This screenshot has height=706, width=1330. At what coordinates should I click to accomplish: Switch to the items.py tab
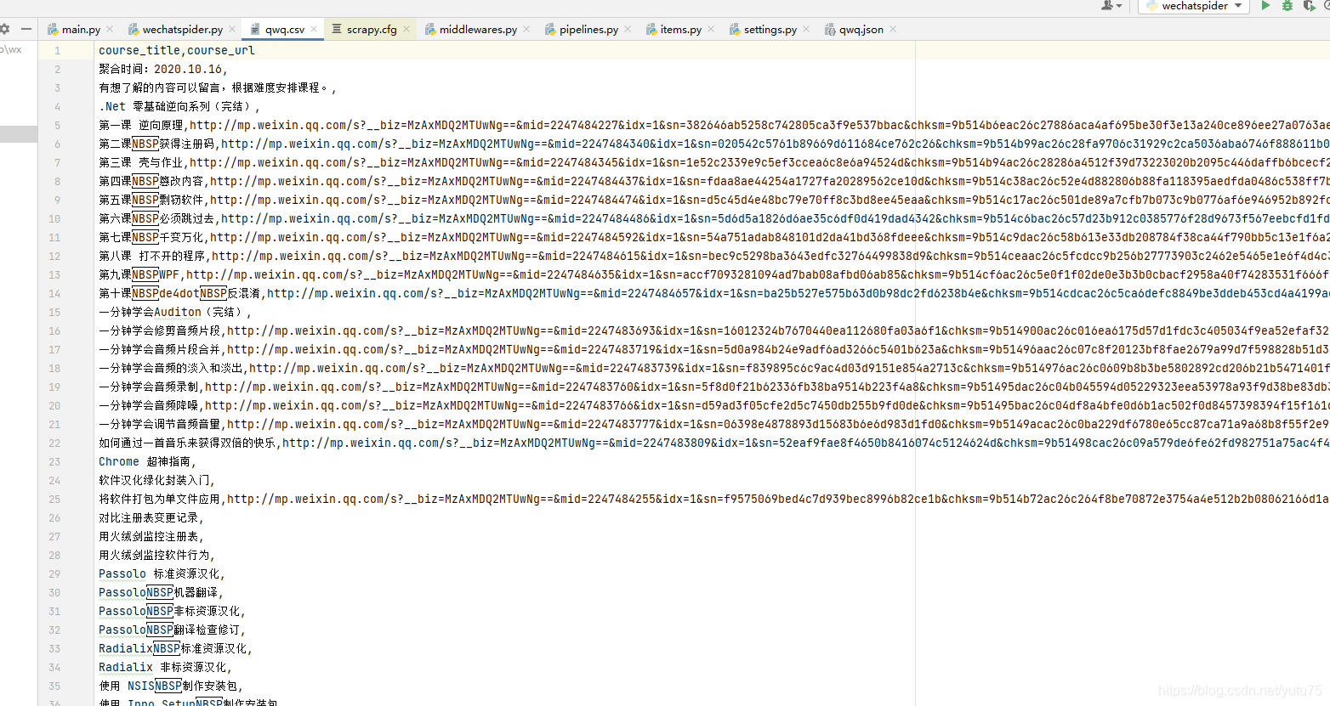coord(680,29)
